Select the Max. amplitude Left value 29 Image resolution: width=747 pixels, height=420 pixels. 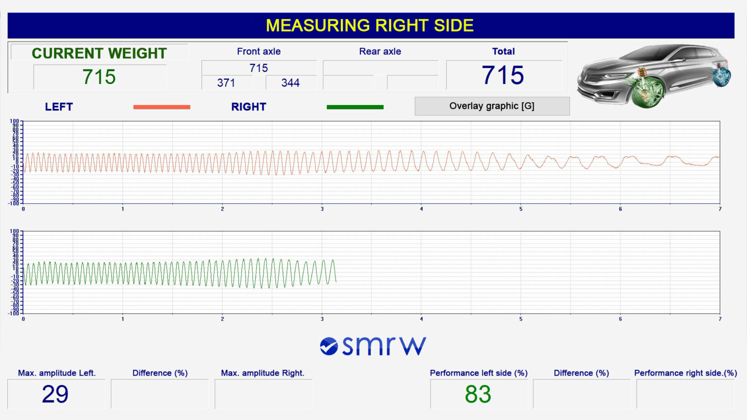56,393
